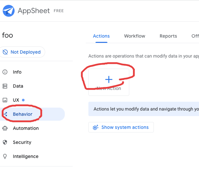The height and width of the screenshot is (173, 199).
Task: Click the blue dot indicator next to UX
Action: coord(23,100)
